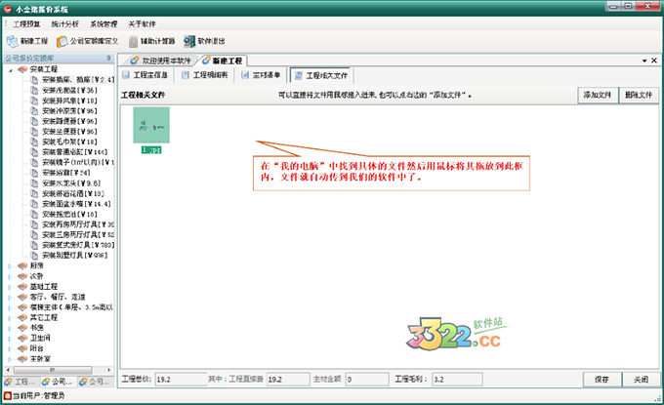Expand the 书房 tree node
The width and height of the screenshot is (664, 405).
[10, 328]
